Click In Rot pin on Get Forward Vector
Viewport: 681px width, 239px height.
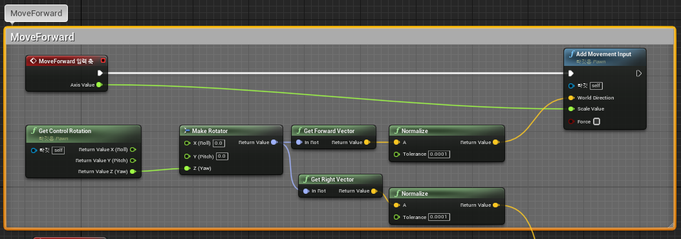pyautogui.click(x=299, y=142)
